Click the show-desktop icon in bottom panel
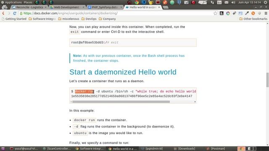This screenshot has height=151, width=269. [x=3, y=148]
